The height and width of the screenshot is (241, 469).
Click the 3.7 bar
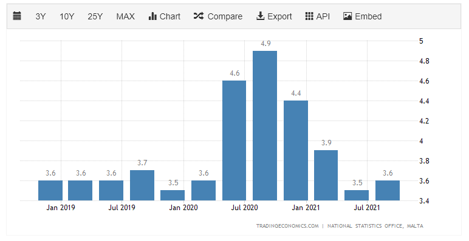142,185
